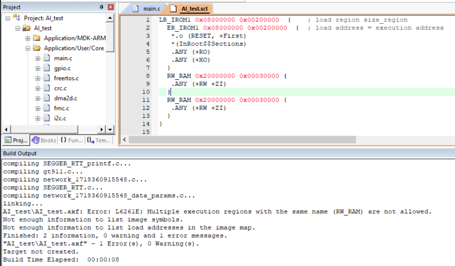Switch to the Books panel using the book icon

coord(35,140)
